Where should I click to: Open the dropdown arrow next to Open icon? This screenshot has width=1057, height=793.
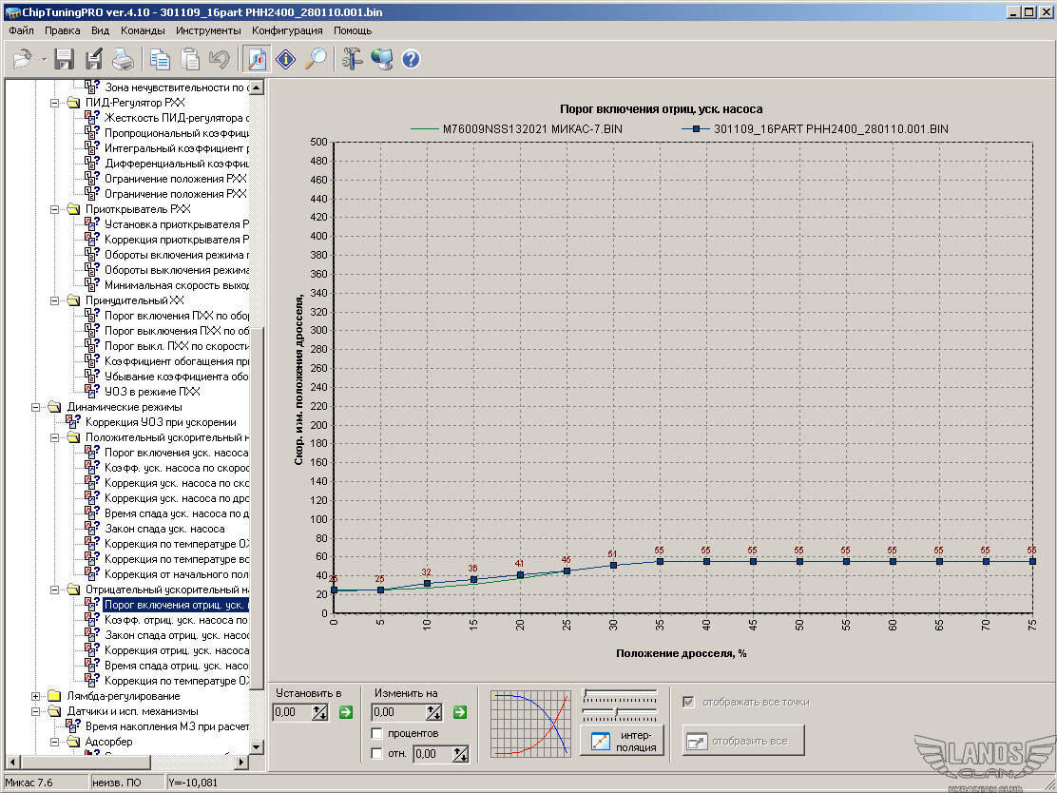pos(44,60)
